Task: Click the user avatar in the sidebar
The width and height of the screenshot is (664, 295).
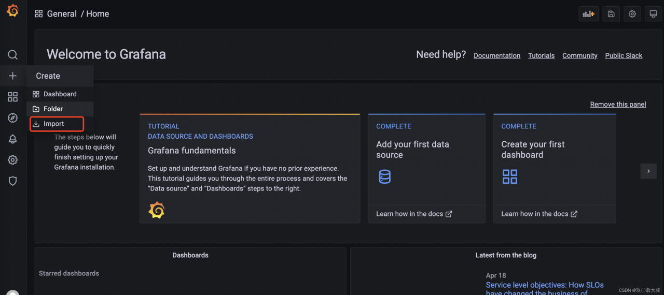Action: tap(13, 292)
